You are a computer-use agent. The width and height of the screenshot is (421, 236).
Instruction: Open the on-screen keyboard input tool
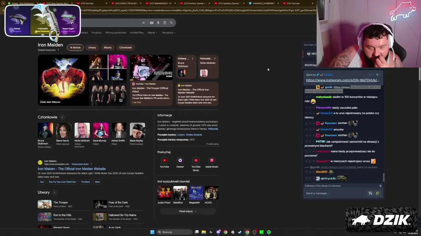click(x=151, y=23)
